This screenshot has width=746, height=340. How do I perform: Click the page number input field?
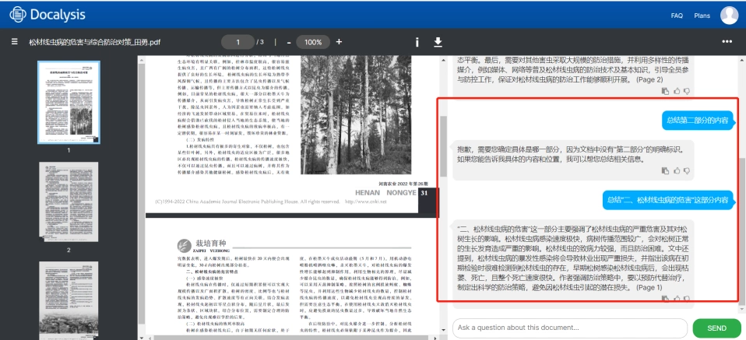tap(238, 42)
